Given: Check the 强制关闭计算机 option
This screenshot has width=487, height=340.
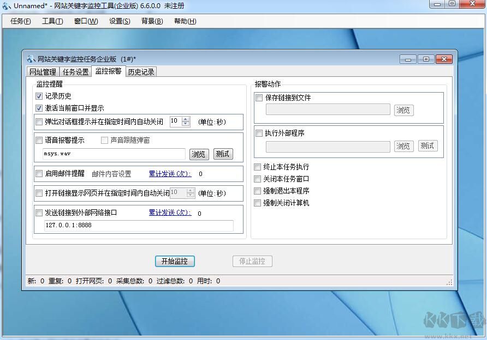Looking at the screenshot, I should tap(257, 203).
